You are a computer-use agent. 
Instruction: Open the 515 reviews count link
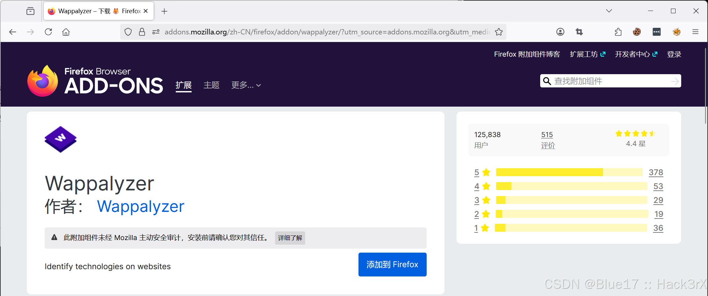click(x=547, y=135)
